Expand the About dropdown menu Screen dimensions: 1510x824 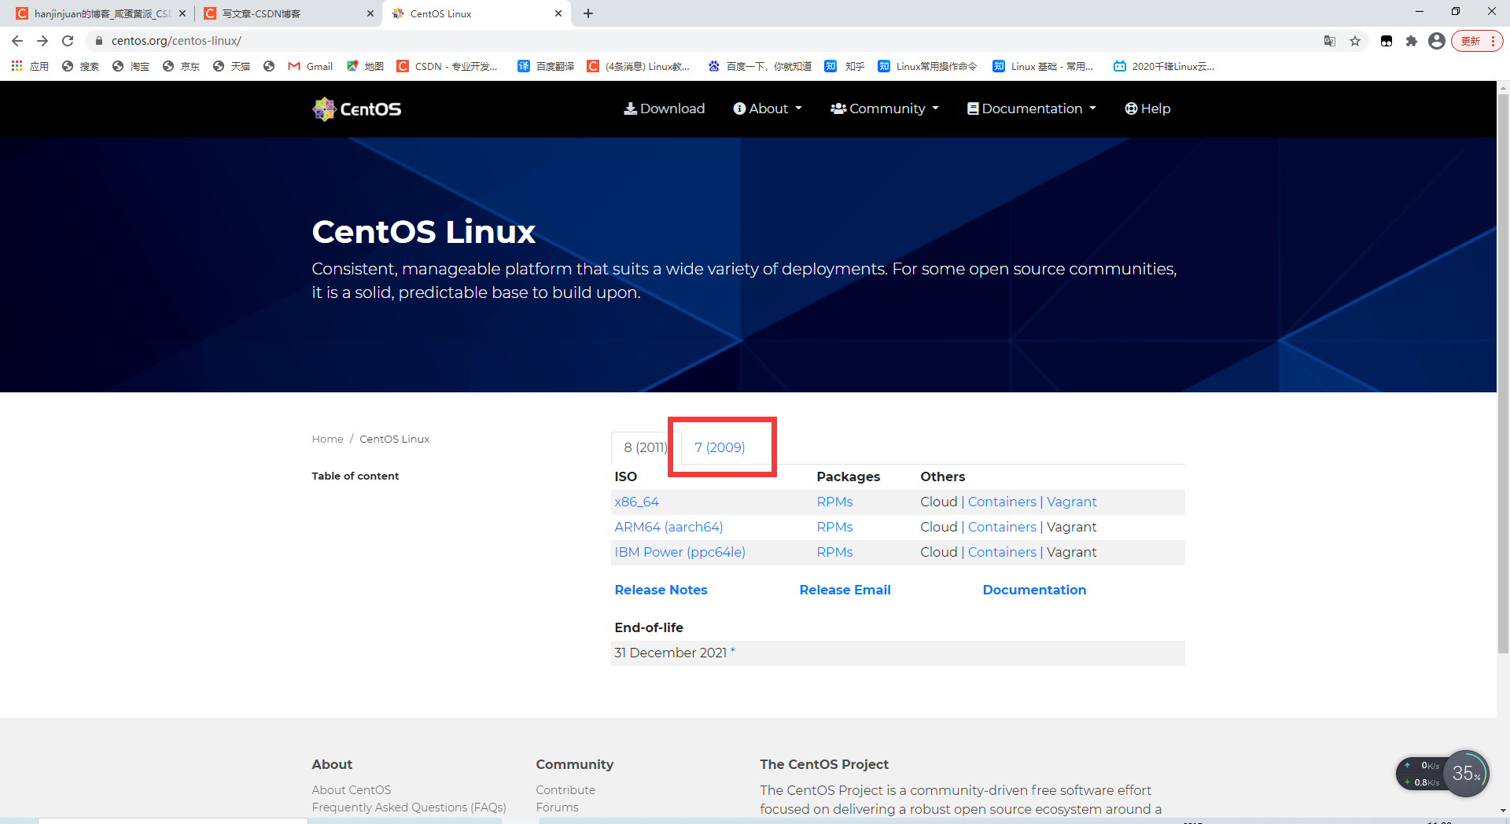point(768,109)
